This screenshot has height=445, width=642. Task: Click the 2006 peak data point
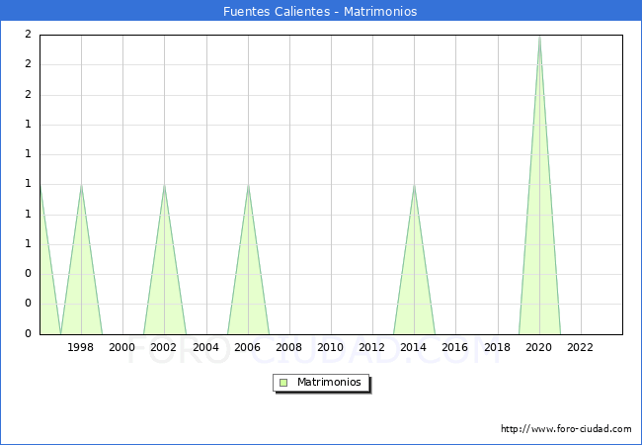pos(248,185)
